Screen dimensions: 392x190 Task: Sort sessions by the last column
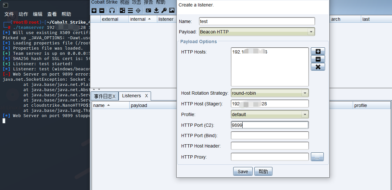pos(376,19)
